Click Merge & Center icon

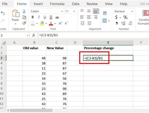[x=105, y=21]
